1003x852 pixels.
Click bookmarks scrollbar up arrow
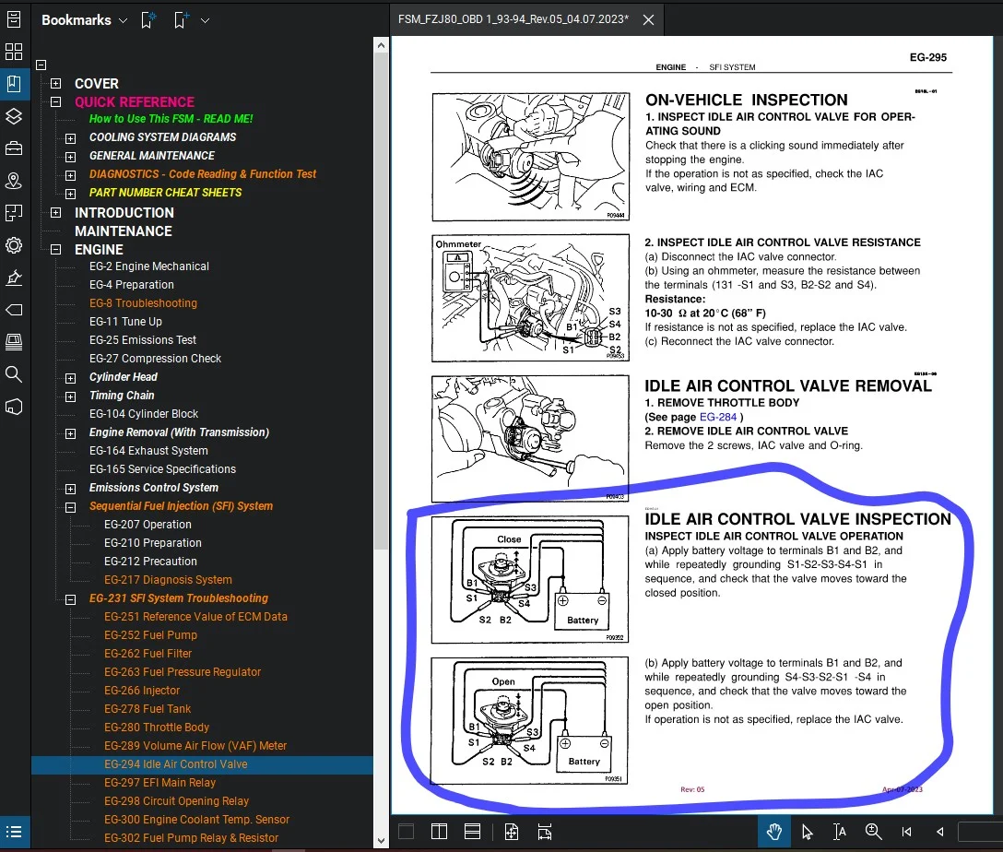(x=381, y=45)
